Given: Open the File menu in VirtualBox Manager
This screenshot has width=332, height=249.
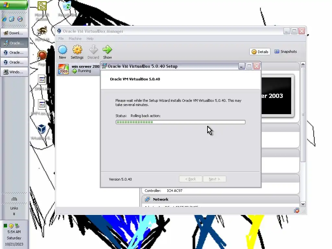Looking at the screenshot, I should point(61,39).
